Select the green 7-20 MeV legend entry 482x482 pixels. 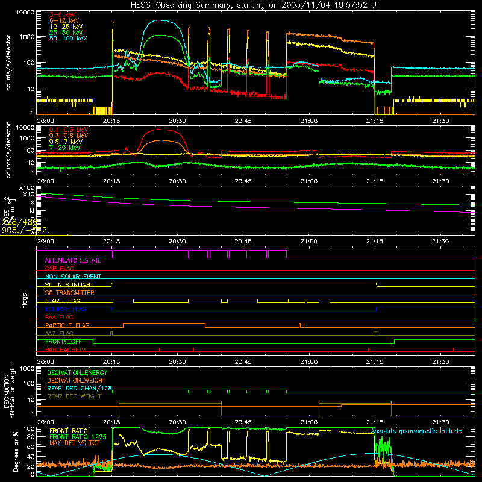[65, 148]
